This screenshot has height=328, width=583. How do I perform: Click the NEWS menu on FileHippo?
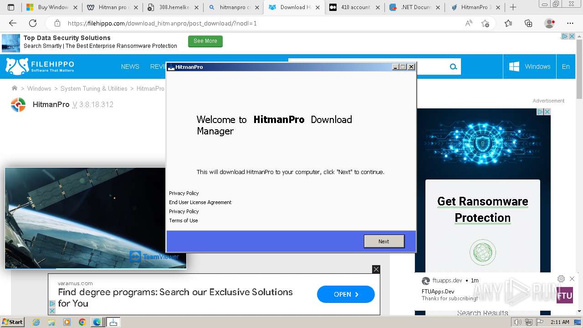tap(130, 67)
